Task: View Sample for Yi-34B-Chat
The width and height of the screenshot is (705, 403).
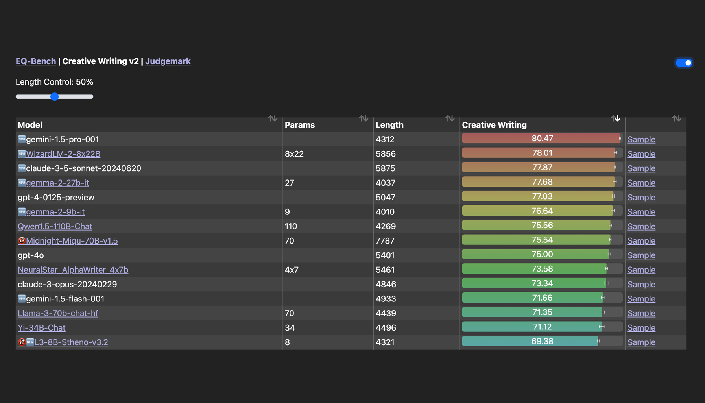Action: [x=641, y=328]
